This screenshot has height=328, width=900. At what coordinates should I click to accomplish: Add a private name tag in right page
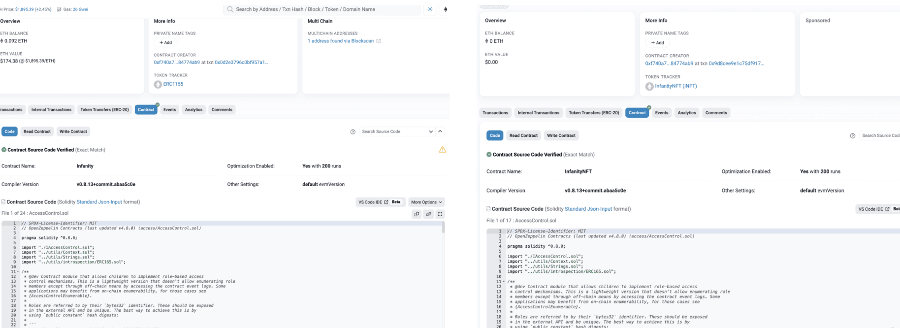(657, 43)
